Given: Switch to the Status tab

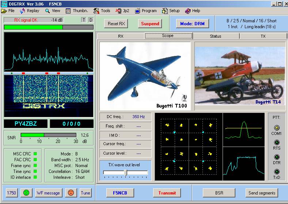Looking at the screenshot, I should [x=216, y=36].
